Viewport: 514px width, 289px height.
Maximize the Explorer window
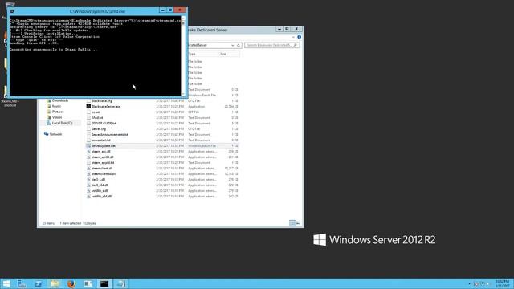pos(287,29)
